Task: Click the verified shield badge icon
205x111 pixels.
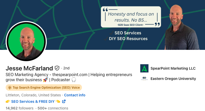Action: point(57,68)
